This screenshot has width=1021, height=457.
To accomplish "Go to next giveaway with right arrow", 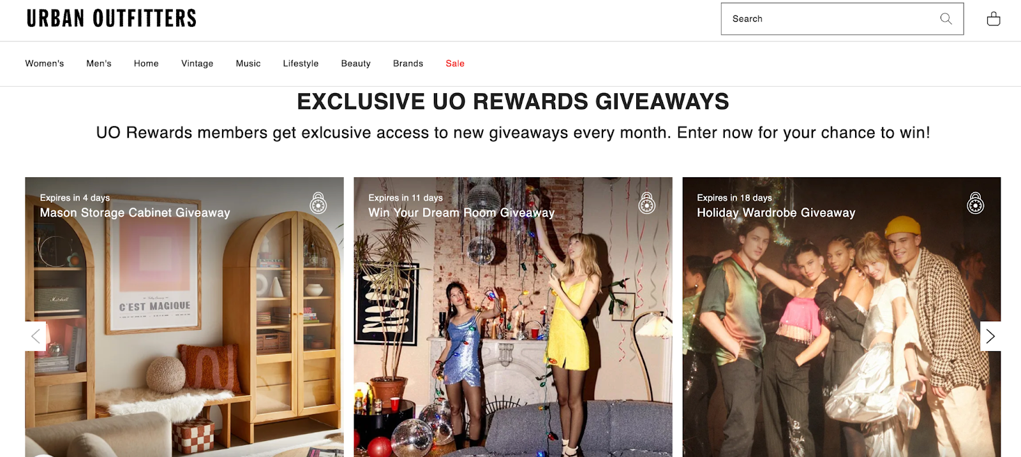I will pos(990,336).
